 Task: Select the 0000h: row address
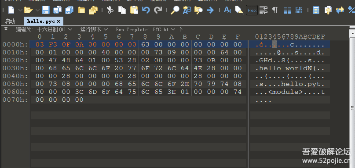(15, 44)
